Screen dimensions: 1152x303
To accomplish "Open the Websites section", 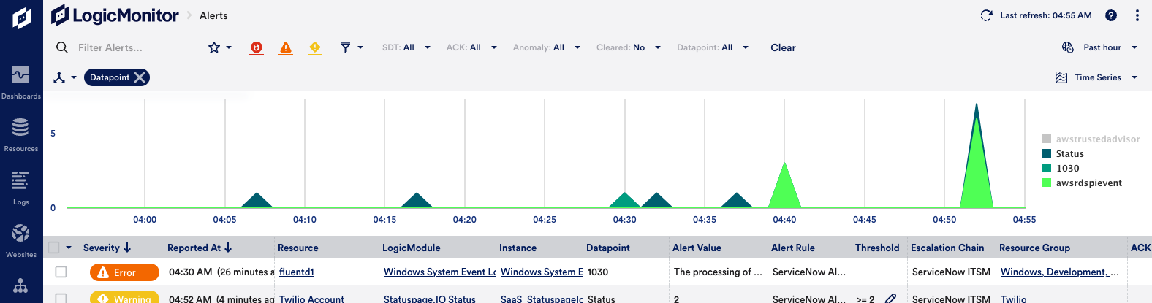I will (x=20, y=239).
